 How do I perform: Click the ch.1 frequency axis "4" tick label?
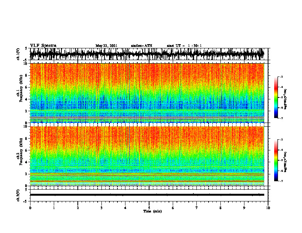point(26,99)
